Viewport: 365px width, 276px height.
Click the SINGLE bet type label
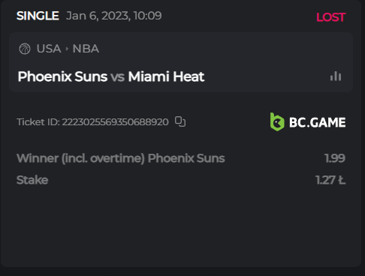click(38, 16)
